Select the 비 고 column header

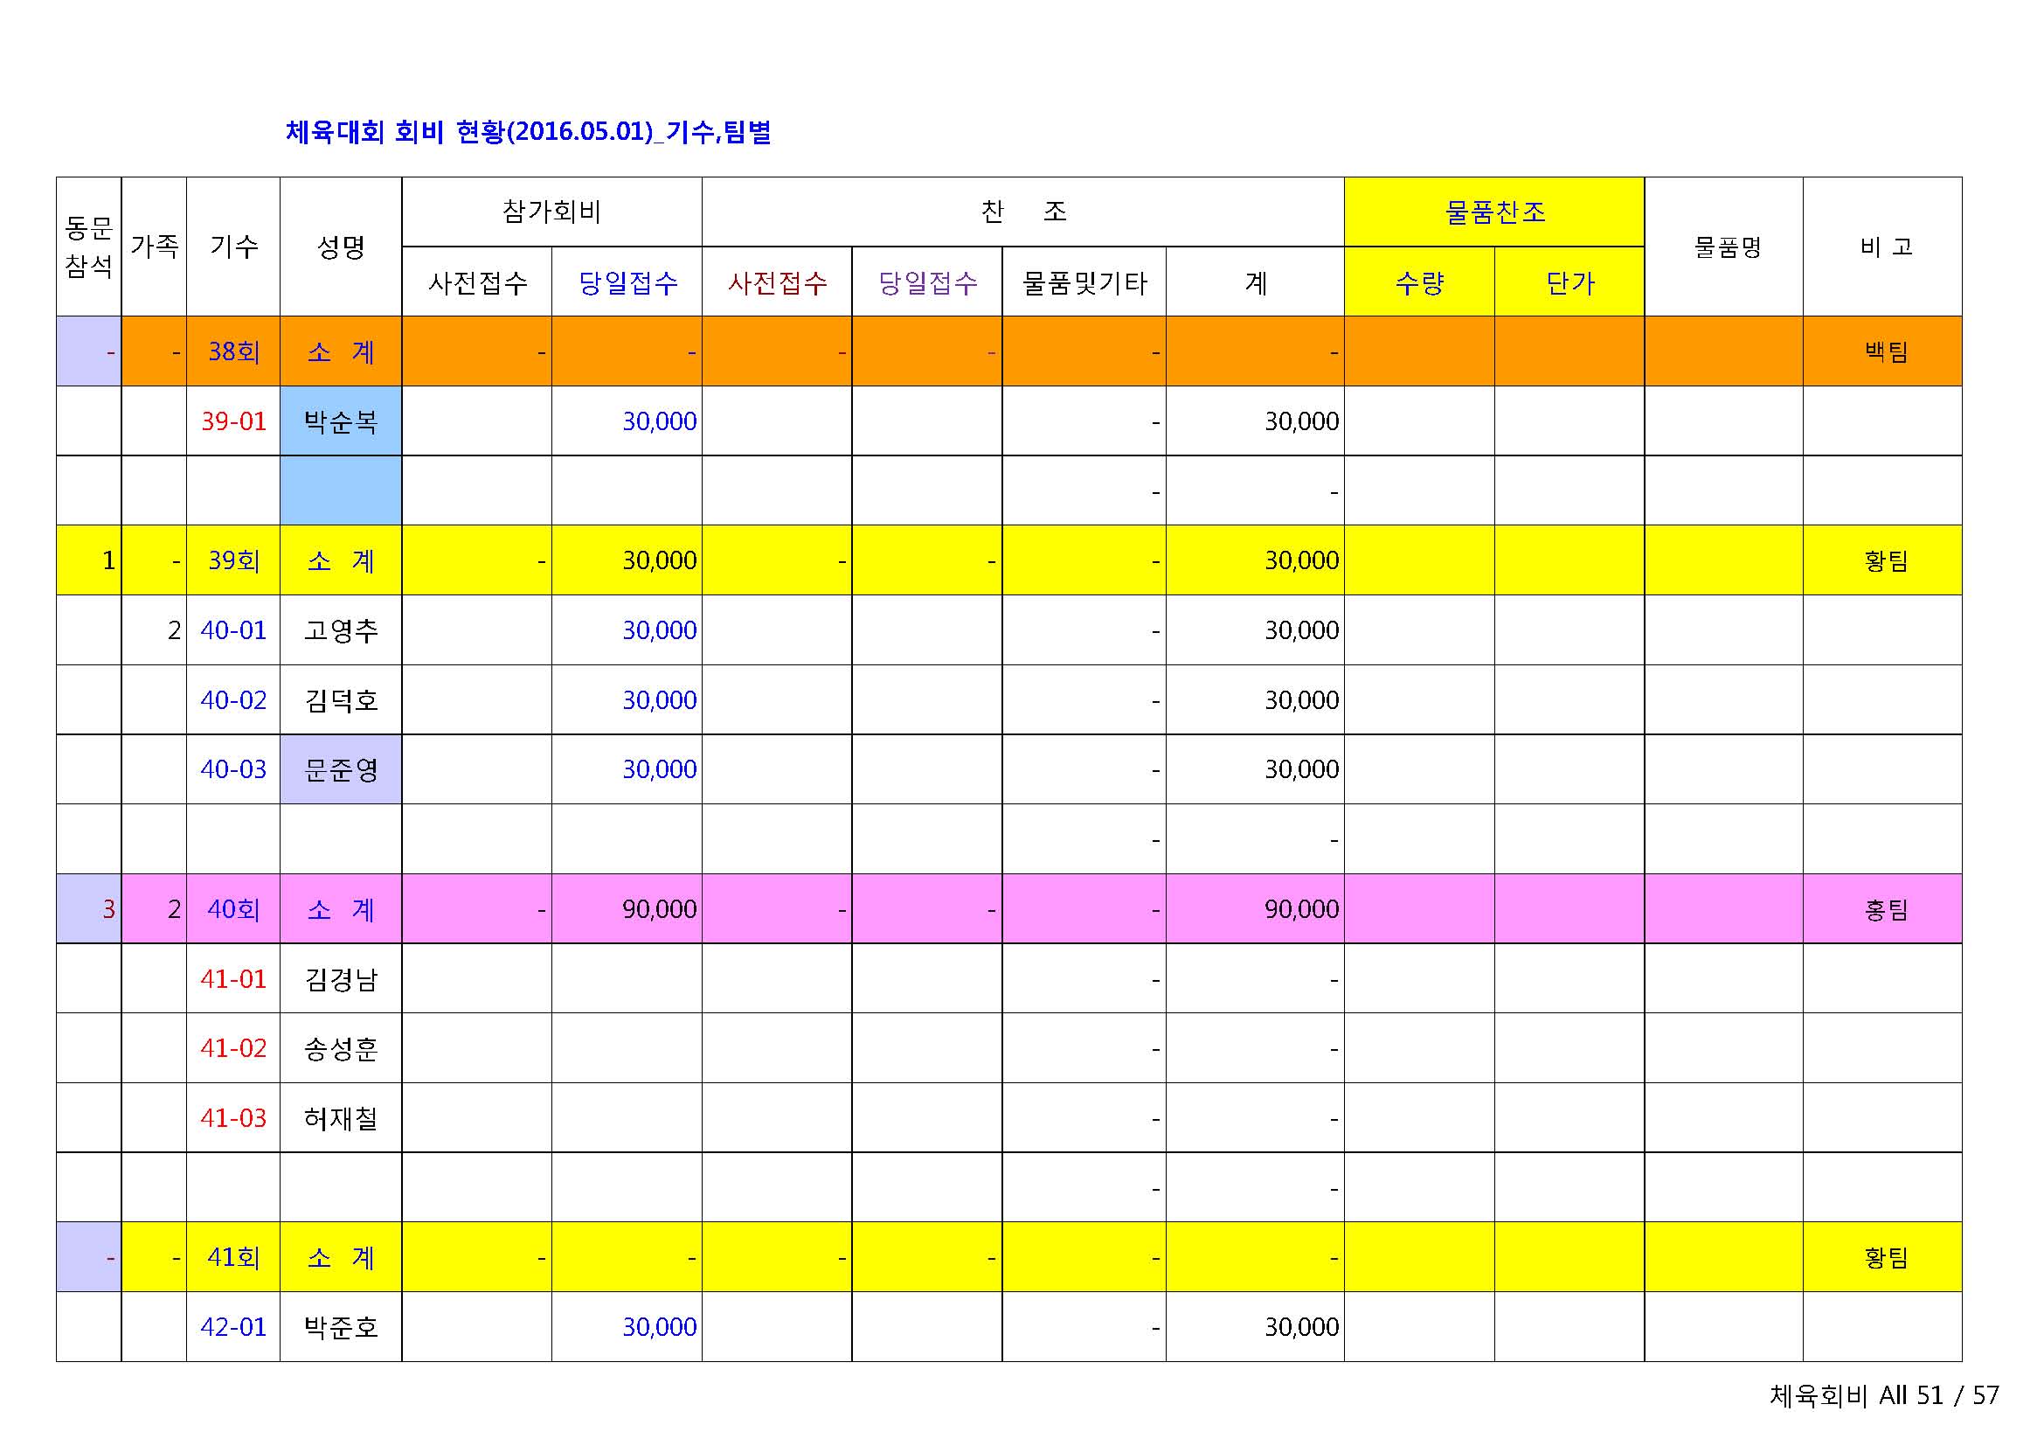point(1883,247)
